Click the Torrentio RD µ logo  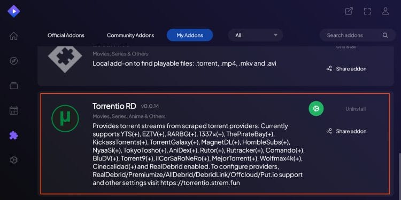click(65, 118)
